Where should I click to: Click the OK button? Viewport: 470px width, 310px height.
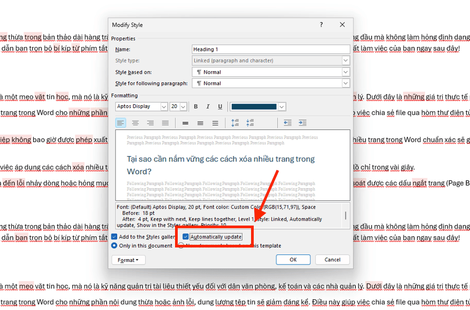293,260
